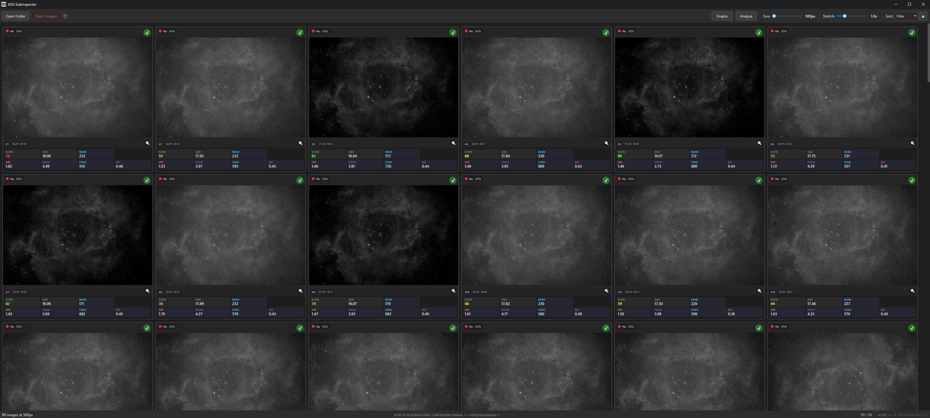The width and height of the screenshot is (930, 418).
Task: Open the Graphs view
Action: pyautogui.click(x=722, y=16)
